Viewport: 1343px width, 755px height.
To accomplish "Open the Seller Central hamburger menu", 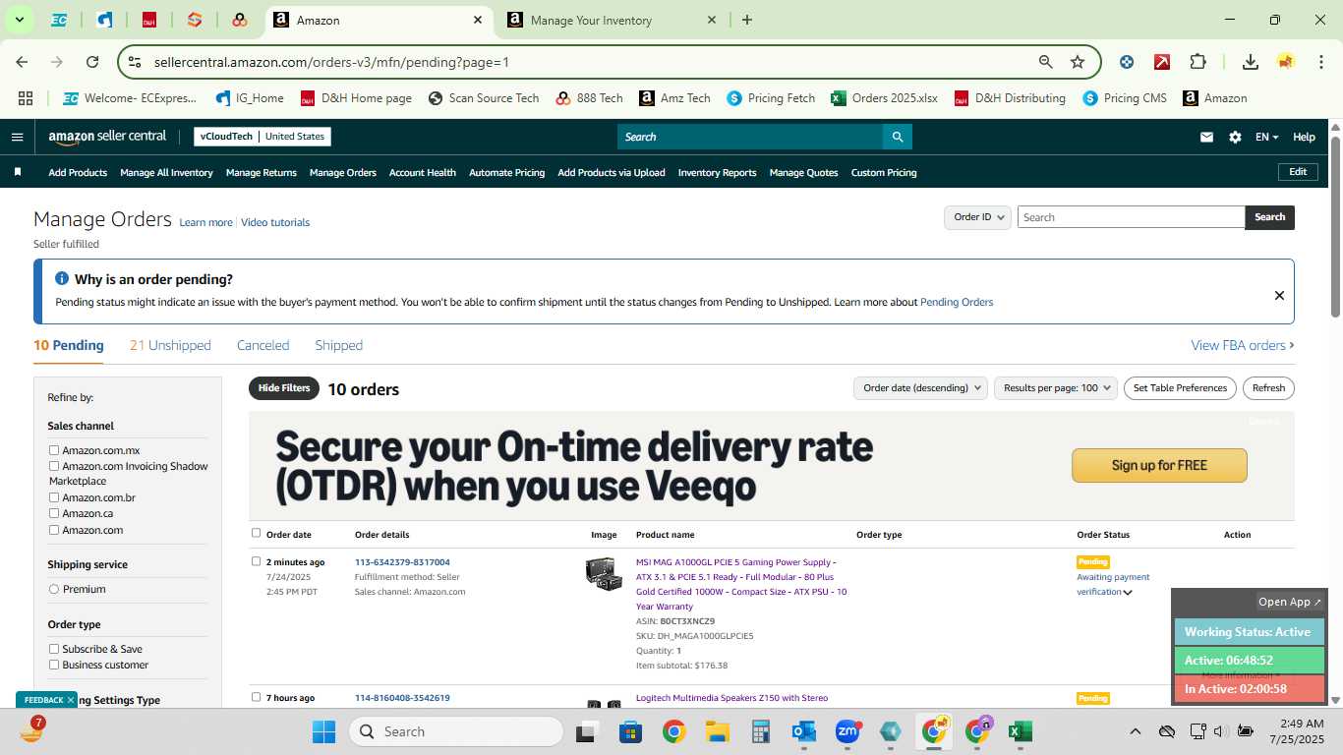I will click(17, 137).
